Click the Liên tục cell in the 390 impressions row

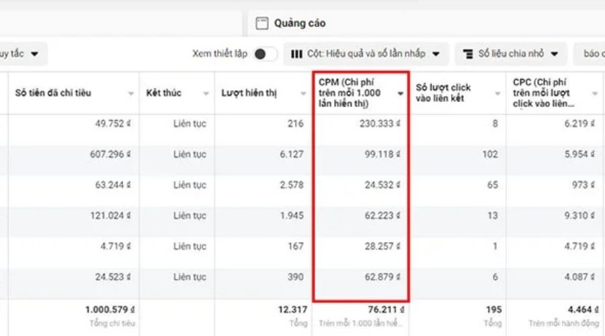click(190, 277)
